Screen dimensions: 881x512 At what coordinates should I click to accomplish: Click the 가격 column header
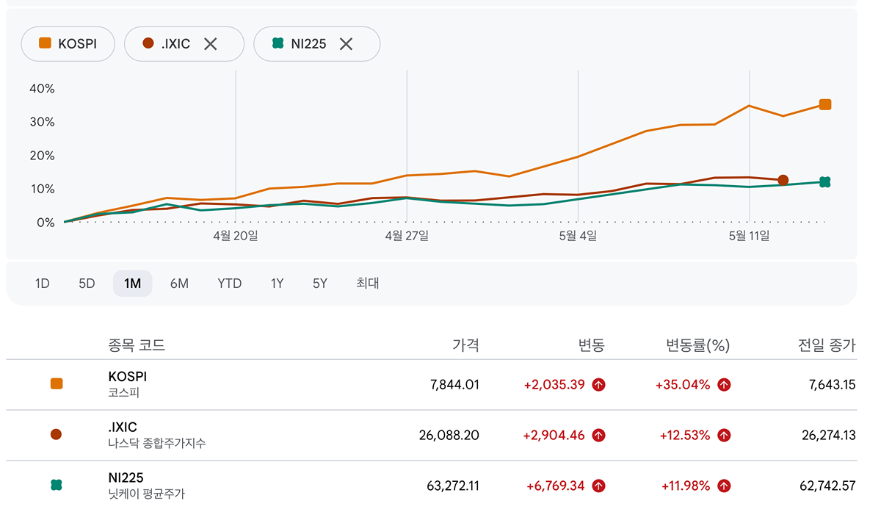[466, 345]
